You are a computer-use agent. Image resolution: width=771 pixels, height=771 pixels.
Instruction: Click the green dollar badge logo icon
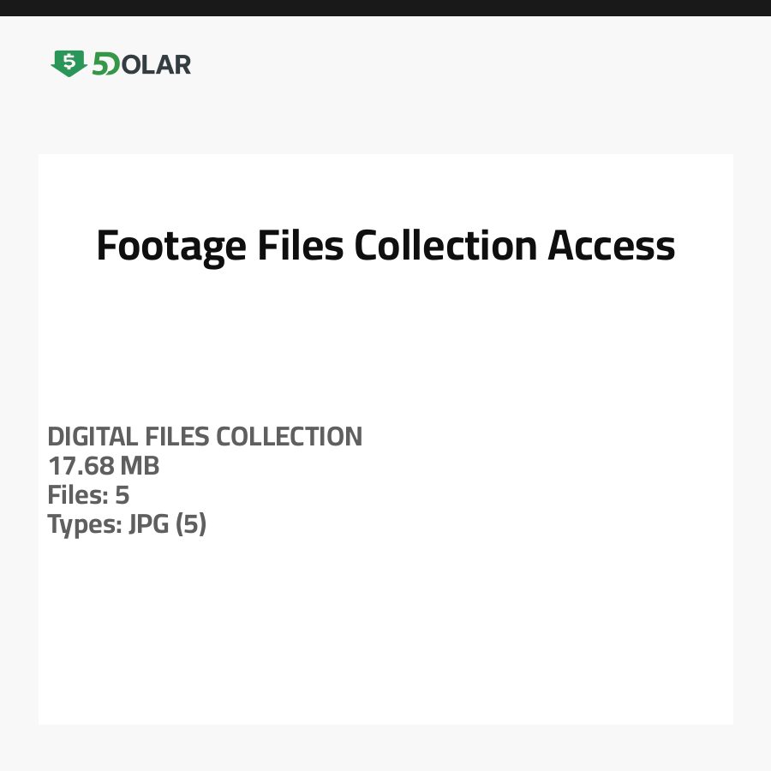pos(69,63)
